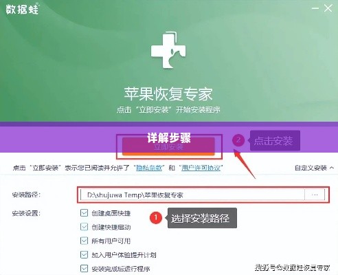Click the 点击安装 callout label
Screen dimensions: 338x275
(275, 141)
